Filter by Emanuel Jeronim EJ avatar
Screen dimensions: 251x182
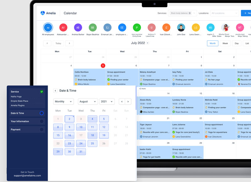[107, 28]
